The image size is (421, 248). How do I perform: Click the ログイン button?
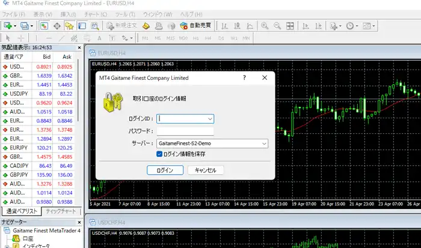click(x=165, y=170)
